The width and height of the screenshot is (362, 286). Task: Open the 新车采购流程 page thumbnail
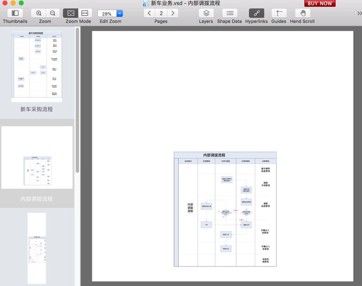(37, 66)
